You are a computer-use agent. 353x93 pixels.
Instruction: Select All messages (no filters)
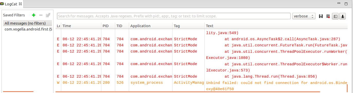pos(28,23)
